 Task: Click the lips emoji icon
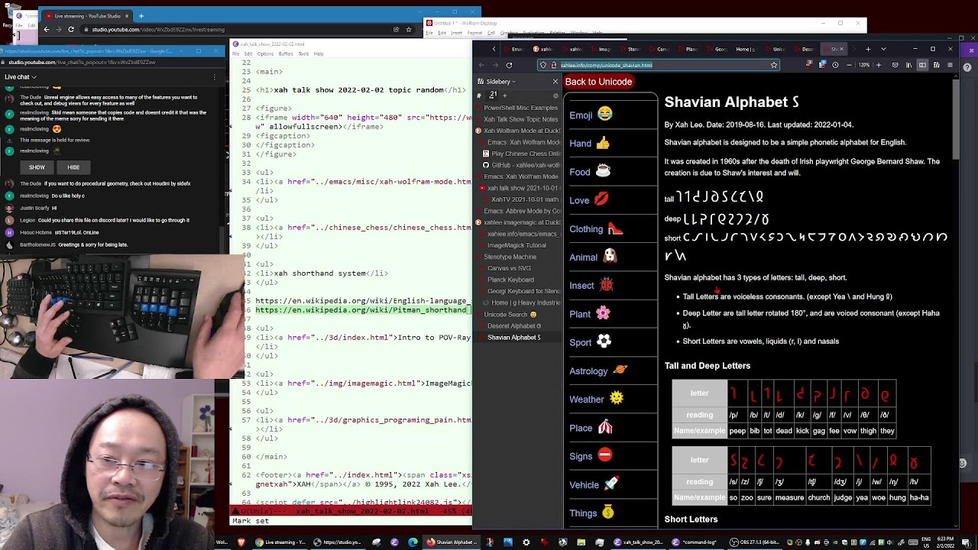tap(601, 200)
